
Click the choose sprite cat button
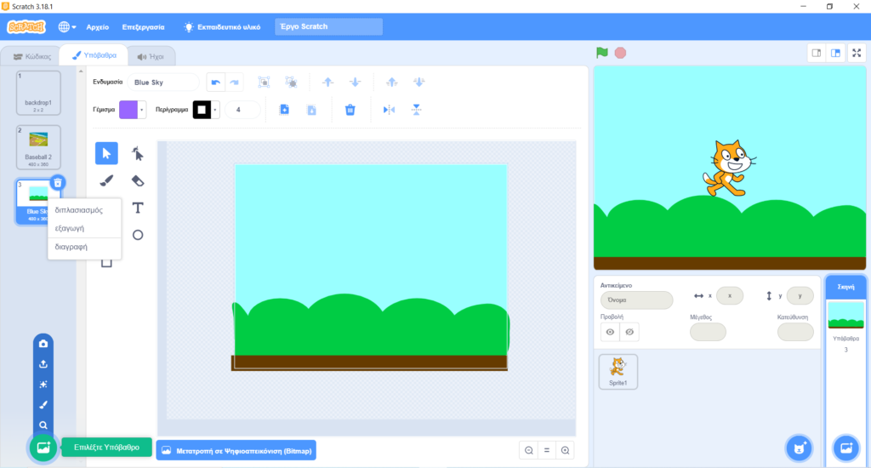800,448
